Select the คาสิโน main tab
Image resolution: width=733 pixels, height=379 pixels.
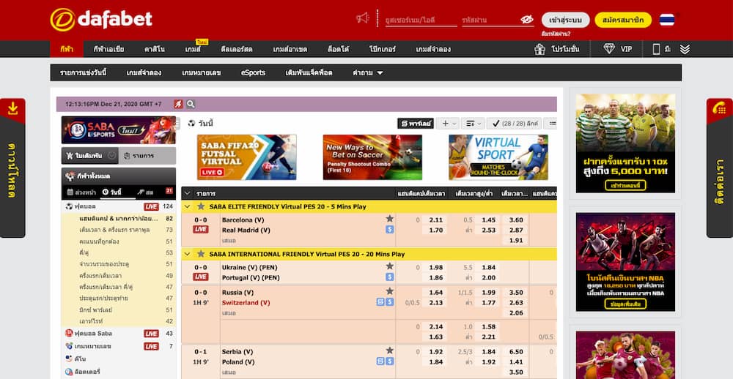click(154, 49)
